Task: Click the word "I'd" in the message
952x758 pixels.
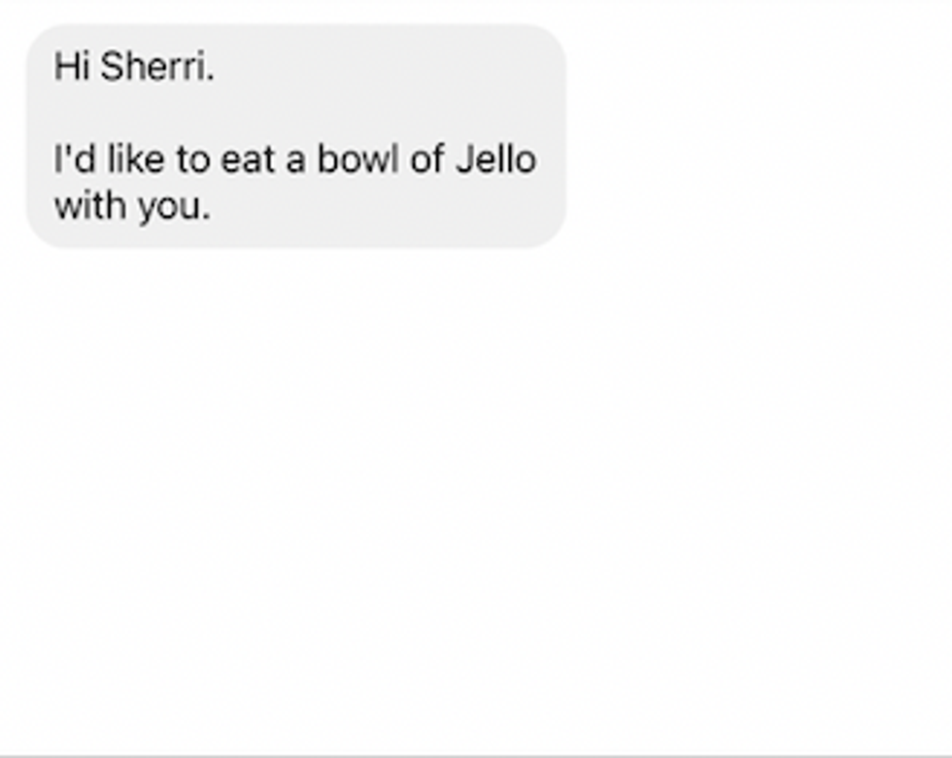Action: pyautogui.click(x=74, y=159)
